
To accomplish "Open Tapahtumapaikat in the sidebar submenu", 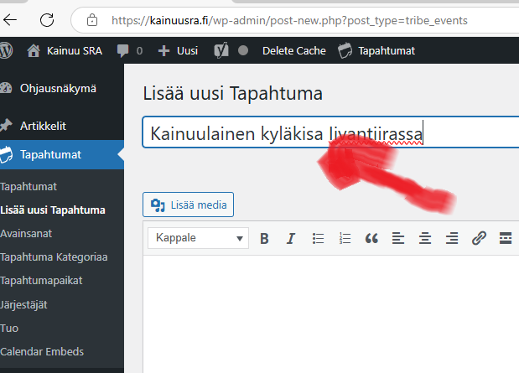I will (41, 281).
